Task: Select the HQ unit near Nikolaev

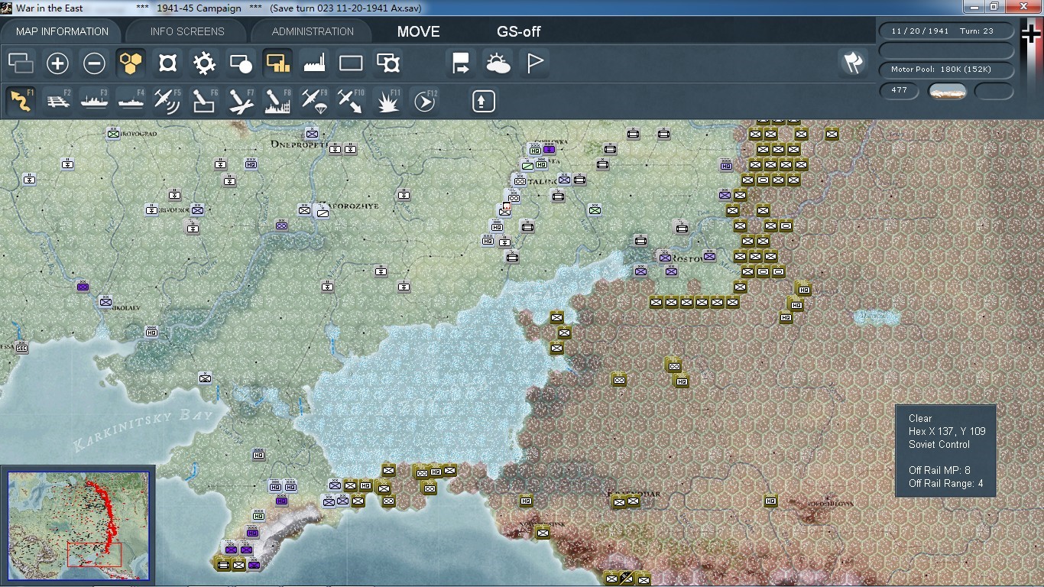Action: [151, 332]
